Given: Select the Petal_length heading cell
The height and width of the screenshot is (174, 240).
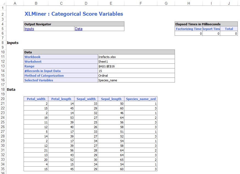Looking at the screenshot, I should (x=61, y=99).
